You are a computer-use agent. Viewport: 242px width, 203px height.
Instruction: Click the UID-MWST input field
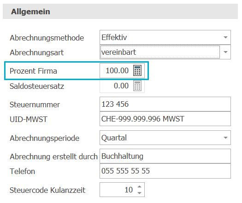165,119
